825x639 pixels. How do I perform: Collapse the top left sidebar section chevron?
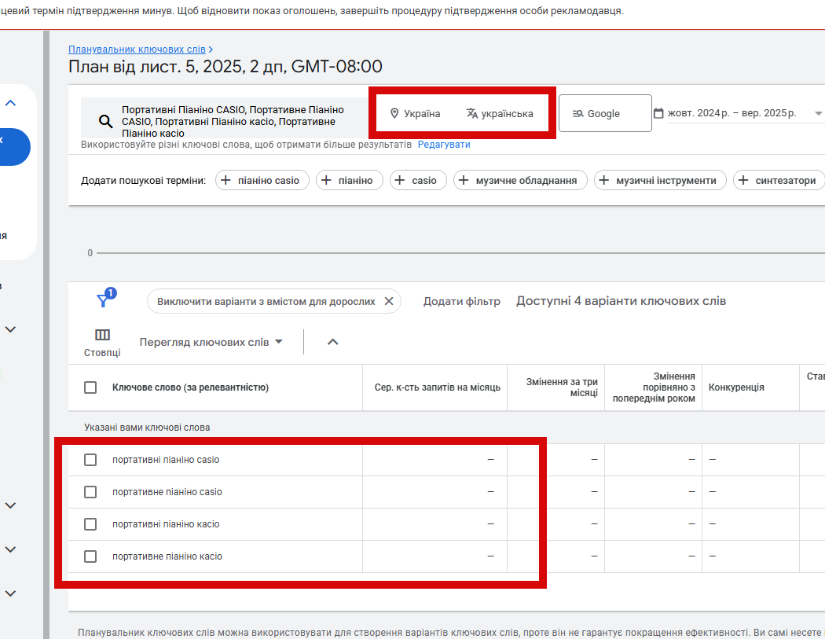coord(10,103)
